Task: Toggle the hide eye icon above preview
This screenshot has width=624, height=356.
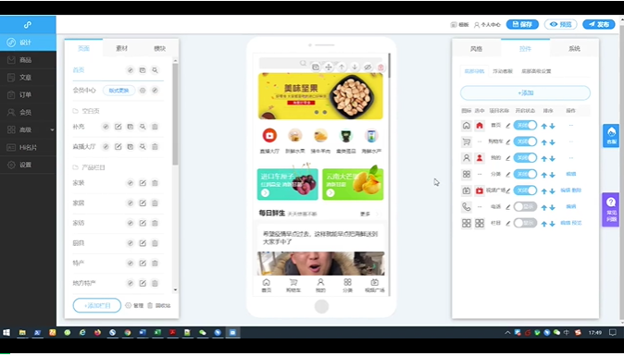Action: click(x=368, y=68)
